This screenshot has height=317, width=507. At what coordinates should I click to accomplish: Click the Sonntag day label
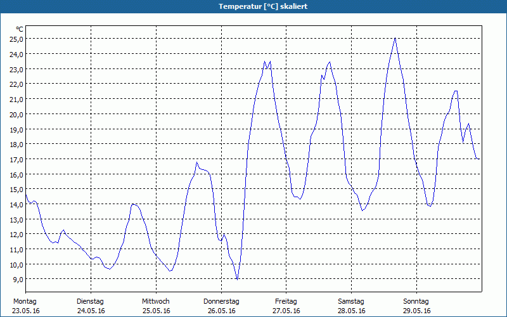pos(416,301)
